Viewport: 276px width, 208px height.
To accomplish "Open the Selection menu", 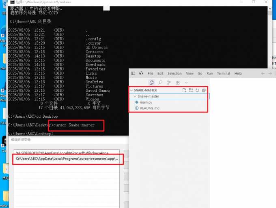I will [175, 74].
